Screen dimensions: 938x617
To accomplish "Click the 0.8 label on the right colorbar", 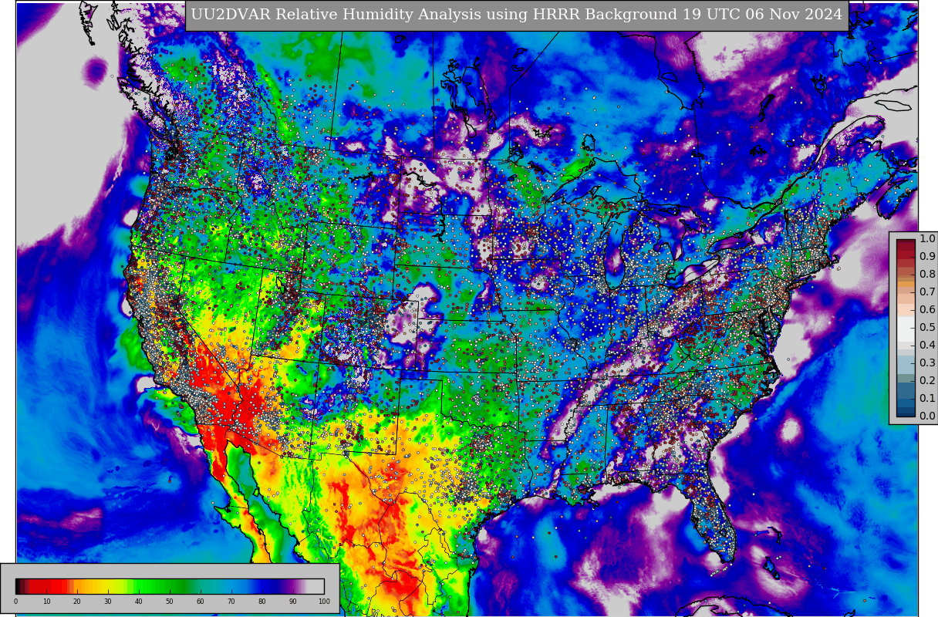I will click(927, 275).
